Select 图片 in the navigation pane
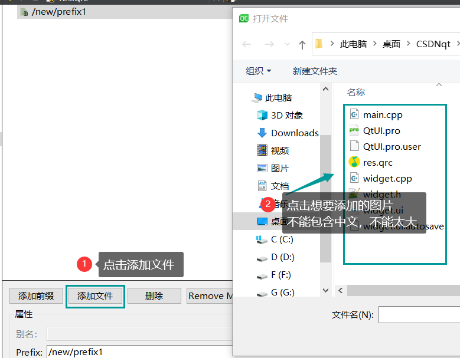Image resolution: width=460 pixels, height=358 pixels. click(279, 169)
